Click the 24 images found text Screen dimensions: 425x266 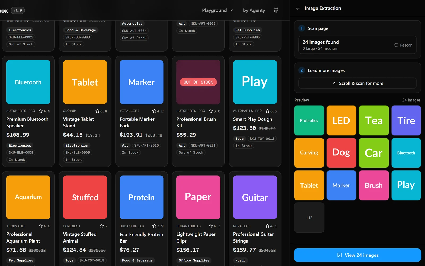[x=321, y=42]
